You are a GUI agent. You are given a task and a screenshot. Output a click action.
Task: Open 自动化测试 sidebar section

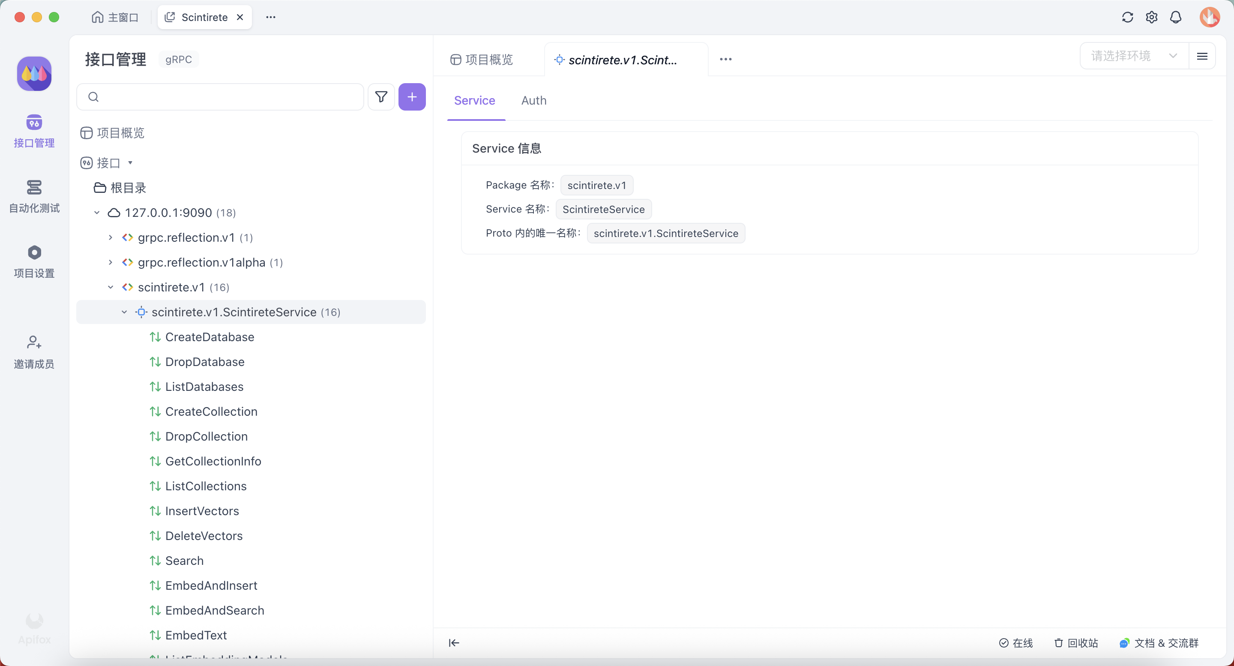(x=34, y=196)
